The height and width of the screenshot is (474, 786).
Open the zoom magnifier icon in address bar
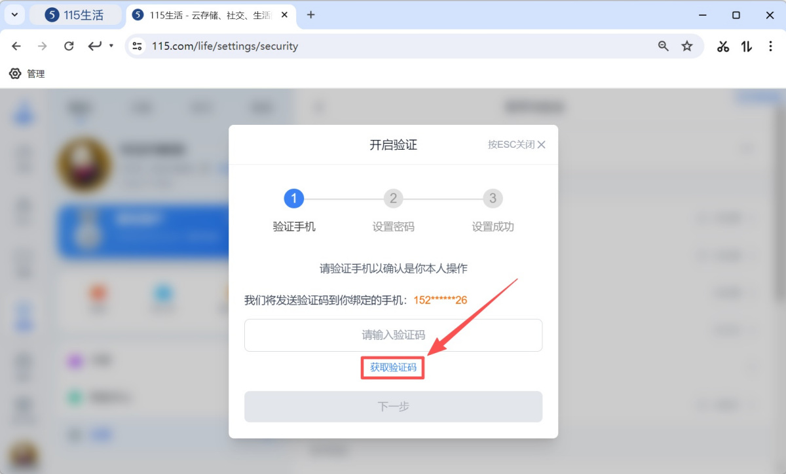664,46
